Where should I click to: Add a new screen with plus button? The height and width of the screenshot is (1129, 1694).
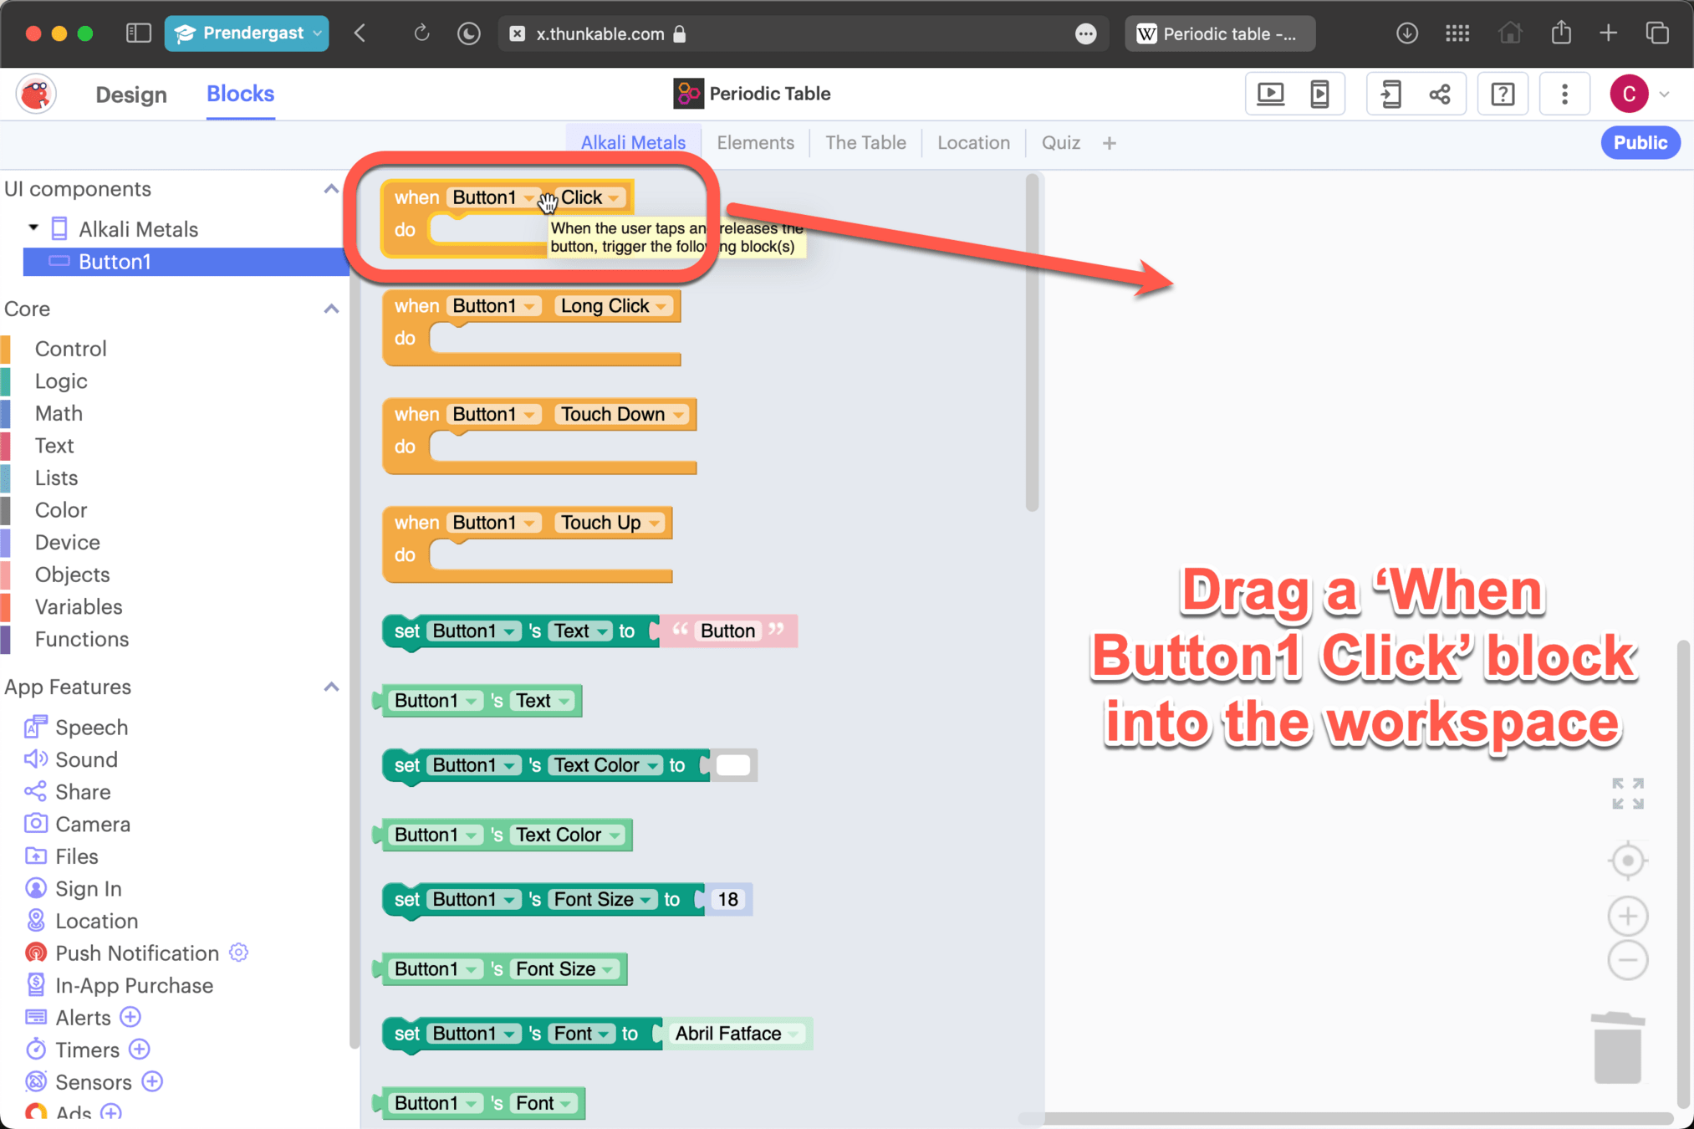[1110, 143]
